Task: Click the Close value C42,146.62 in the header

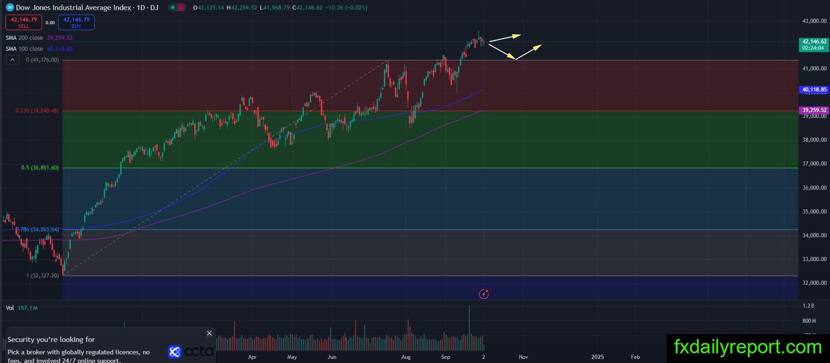Action: pos(307,8)
